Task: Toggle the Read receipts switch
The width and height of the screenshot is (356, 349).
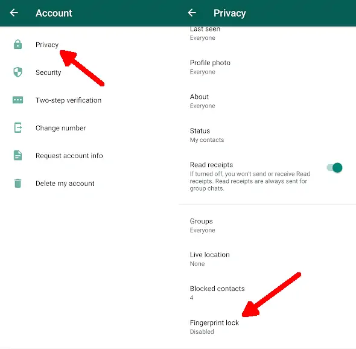Action: [x=335, y=168]
